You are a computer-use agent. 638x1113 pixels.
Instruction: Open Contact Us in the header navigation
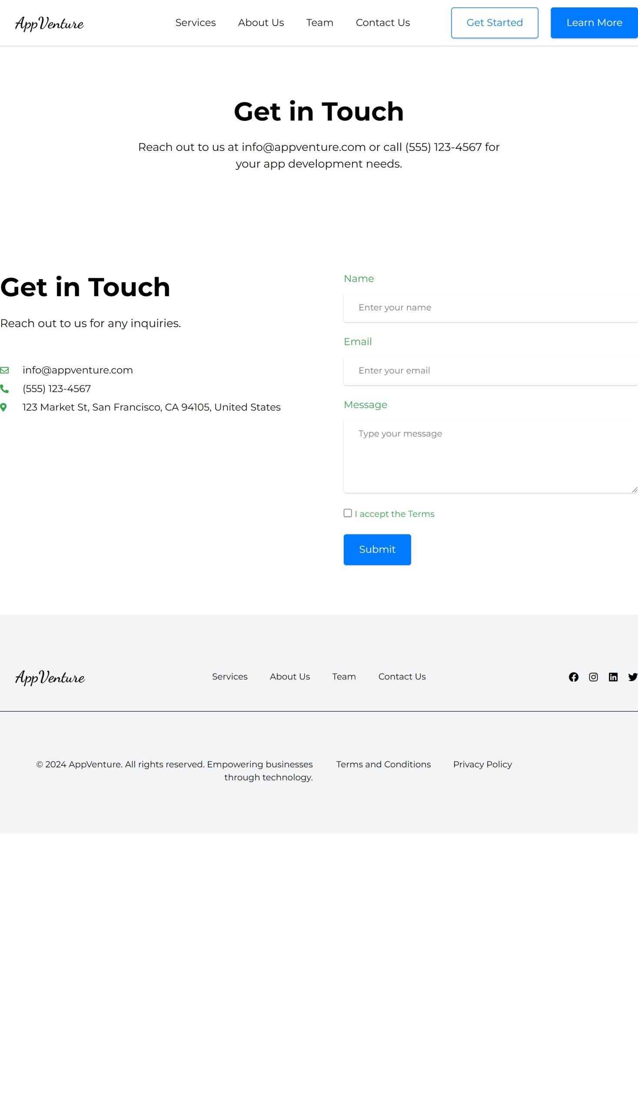tap(383, 23)
